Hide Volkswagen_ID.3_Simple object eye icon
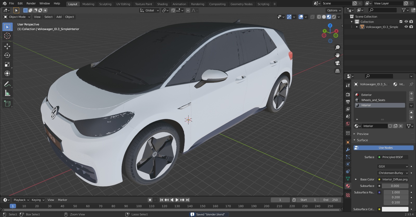The width and height of the screenshot is (416, 217). pyautogui.click(x=406, y=27)
